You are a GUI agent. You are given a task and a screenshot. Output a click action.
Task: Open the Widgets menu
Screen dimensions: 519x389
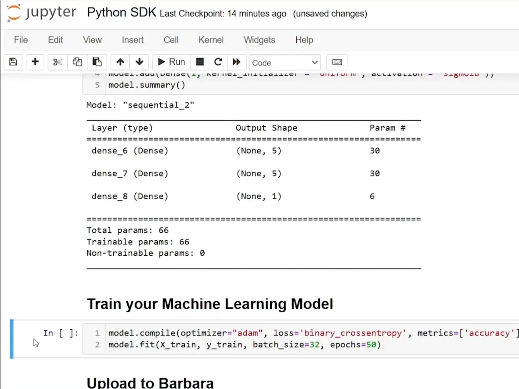click(259, 40)
